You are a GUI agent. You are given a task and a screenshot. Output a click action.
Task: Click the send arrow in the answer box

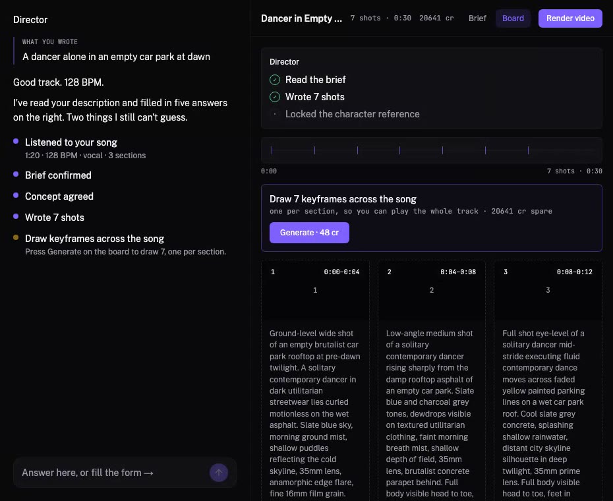click(219, 473)
